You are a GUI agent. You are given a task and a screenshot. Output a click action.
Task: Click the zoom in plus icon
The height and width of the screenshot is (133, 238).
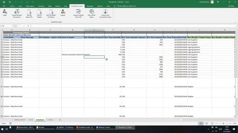(230, 123)
